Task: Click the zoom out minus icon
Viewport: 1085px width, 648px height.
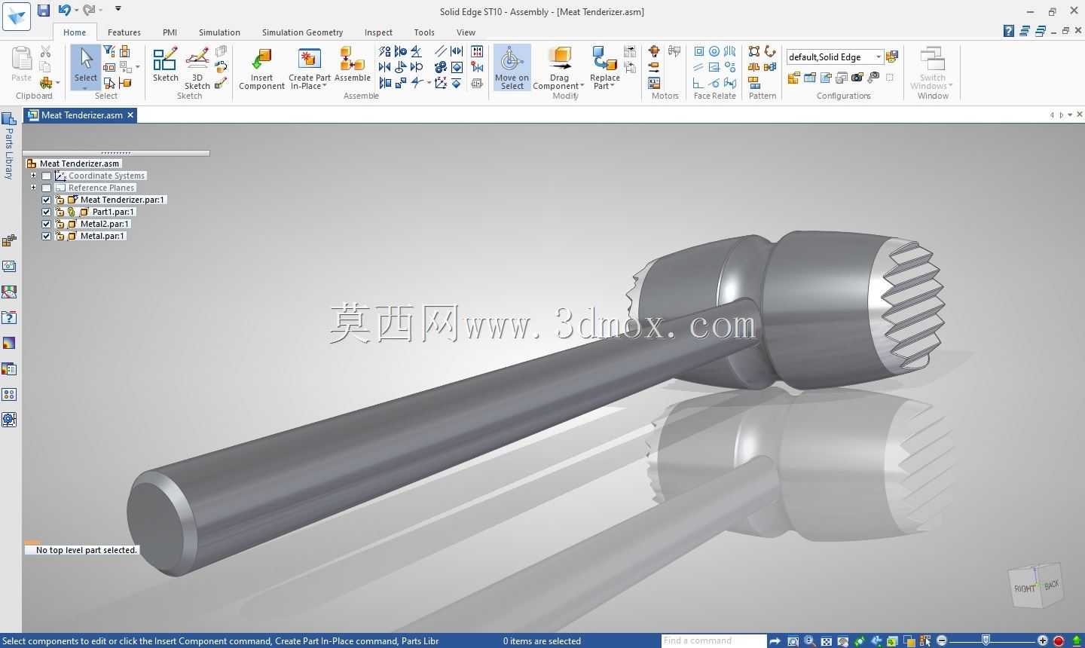Action: 942,641
